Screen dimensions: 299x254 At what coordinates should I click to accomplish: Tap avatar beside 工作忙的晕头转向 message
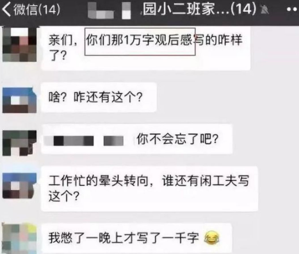pos(19,186)
